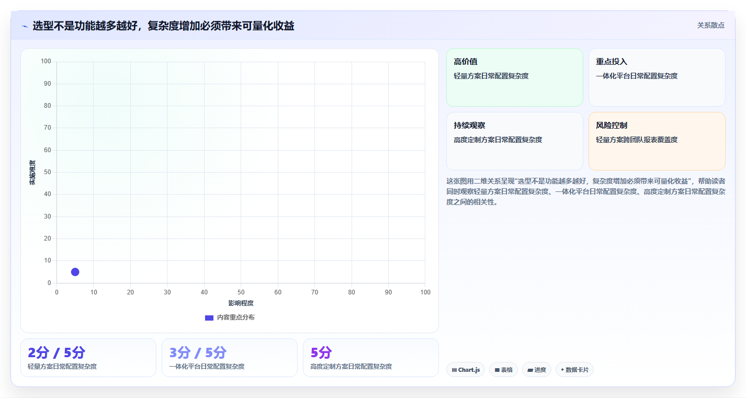This screenshot has width=746, height=398.
Task: Click the 表格 chip icon
Action: click(x=497, y=370)
